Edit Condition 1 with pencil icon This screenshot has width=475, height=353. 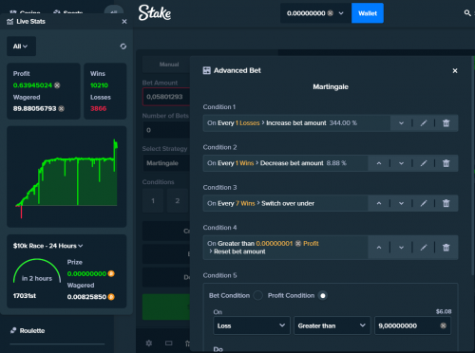tap(424, 123)
